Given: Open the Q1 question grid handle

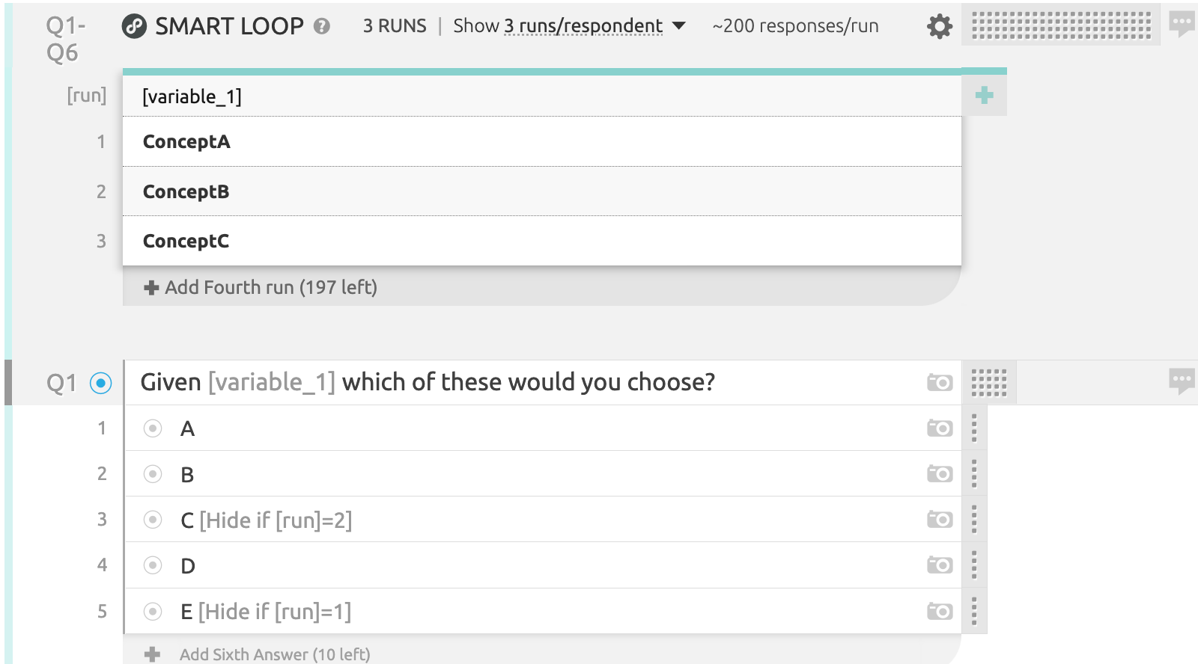Looking at the screenshot, I should [x=989, y=383].
